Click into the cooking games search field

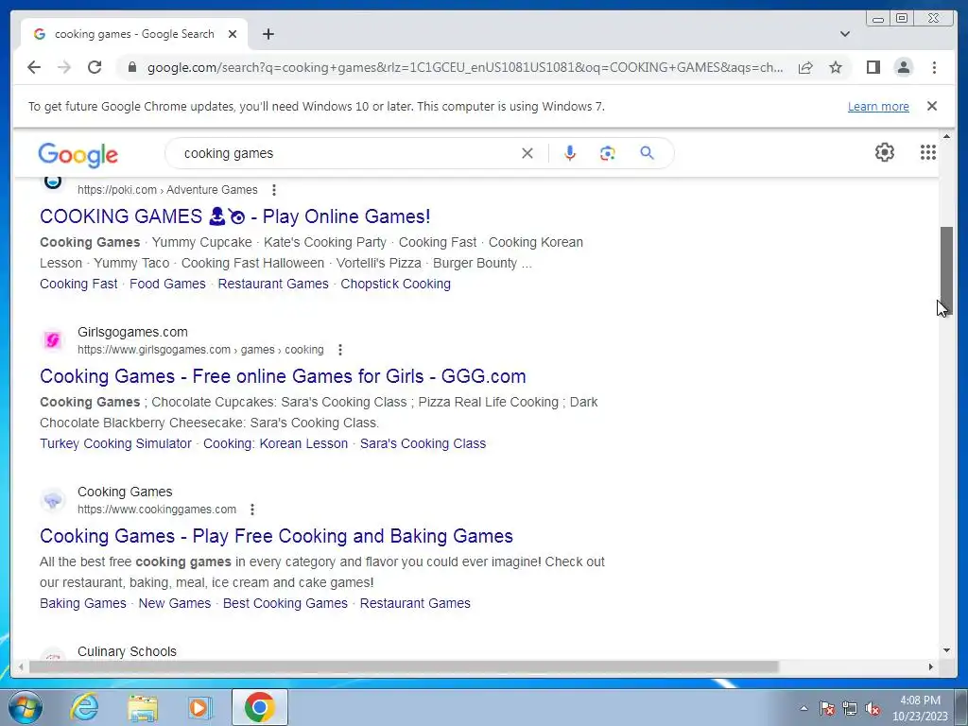(346, 153)
